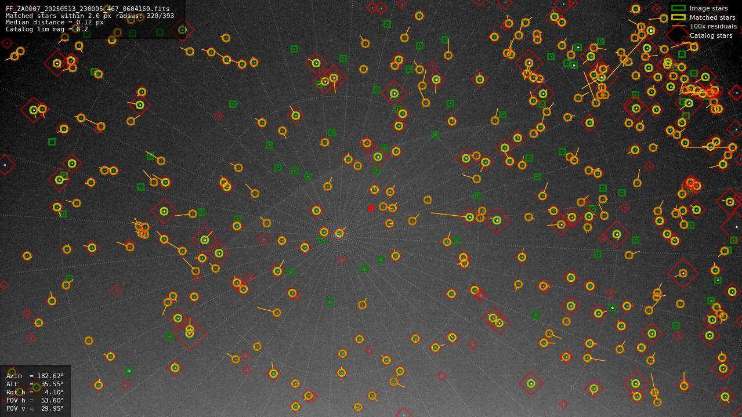Select the 'Matched stars' legend label
The width and height of the screenshot is (742, 417).
[x=712, y=17]
